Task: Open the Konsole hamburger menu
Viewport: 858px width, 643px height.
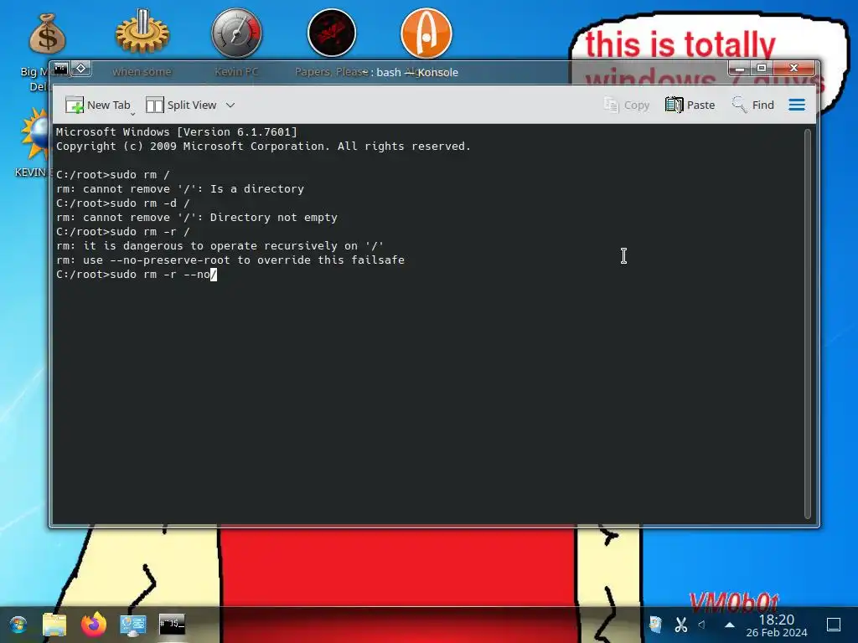Action: 797,105
